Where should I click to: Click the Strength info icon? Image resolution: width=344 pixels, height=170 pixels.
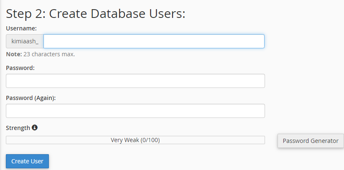34,127
